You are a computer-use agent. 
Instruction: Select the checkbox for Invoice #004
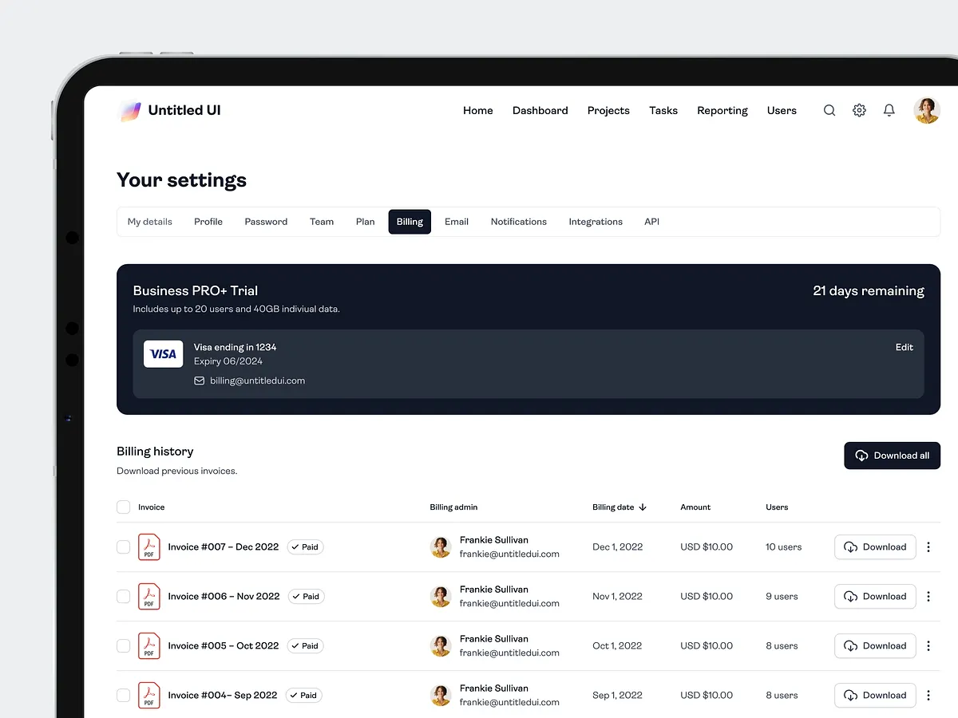124,695
